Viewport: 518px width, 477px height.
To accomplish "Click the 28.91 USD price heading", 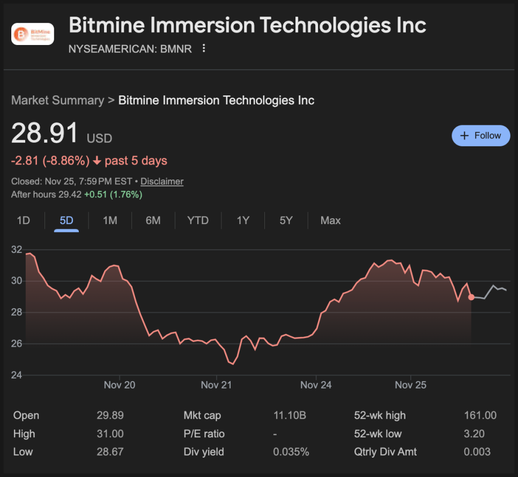I will pyautogui.click(x=45, y=133).
